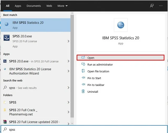Click the SPSS 20.0.exe installer icon under Best match

(7, 38)
